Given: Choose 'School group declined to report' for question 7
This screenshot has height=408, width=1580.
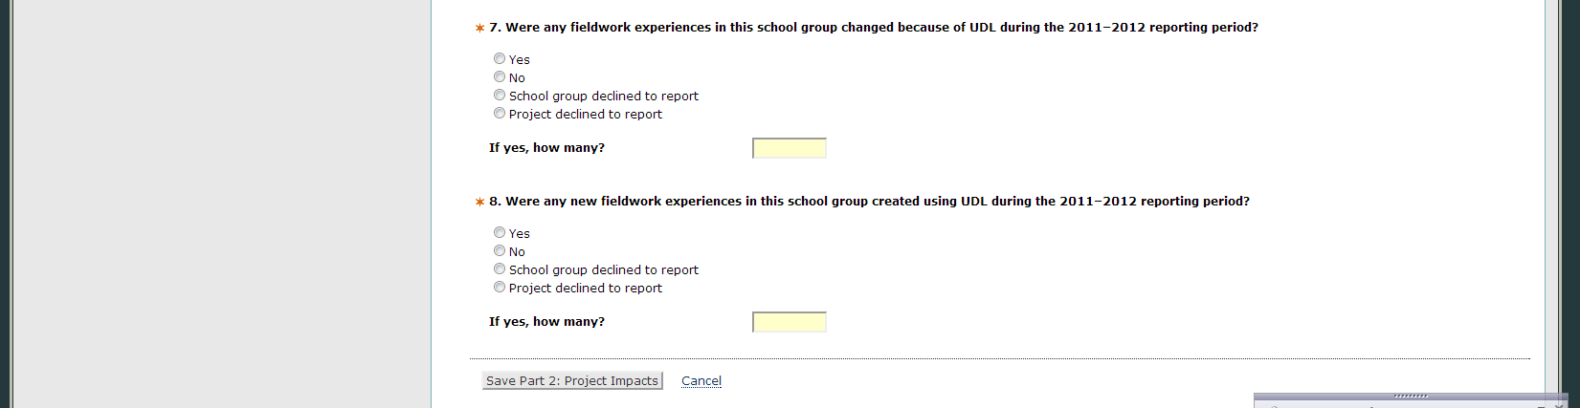Looking at the screenshot, I should (x=500, y=96).
